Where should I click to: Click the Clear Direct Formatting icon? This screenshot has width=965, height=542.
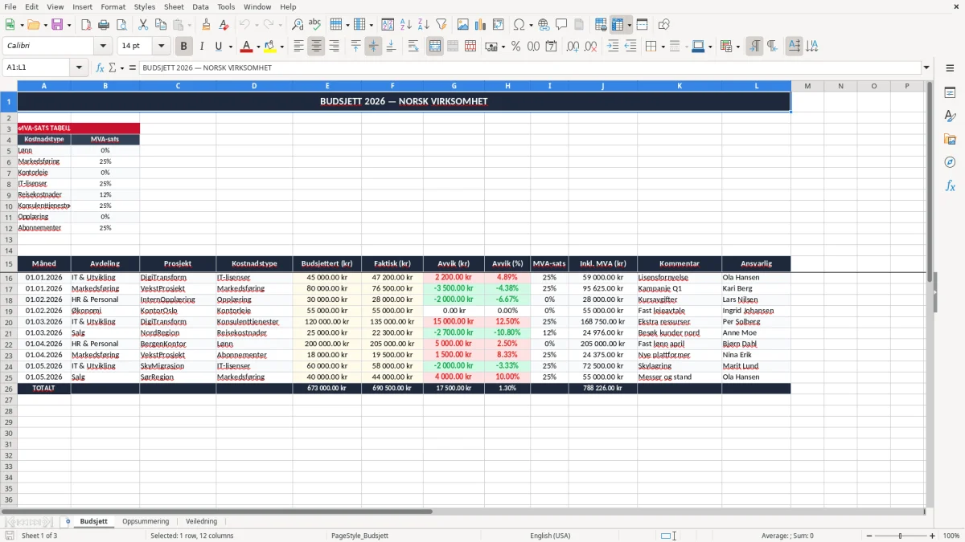pos(224,25)
